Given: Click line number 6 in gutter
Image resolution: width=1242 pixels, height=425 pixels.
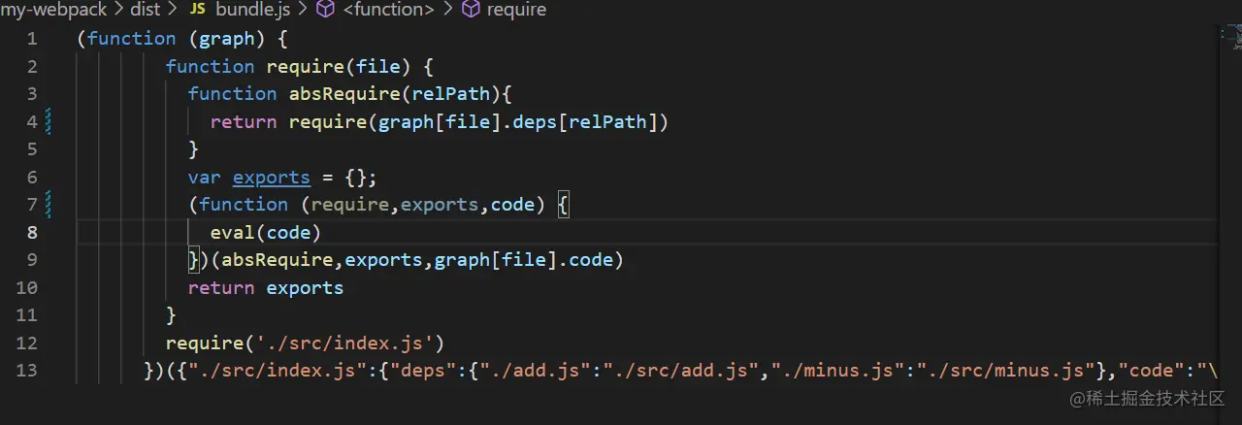Looking at the screenshot, I should pos(32,178).
